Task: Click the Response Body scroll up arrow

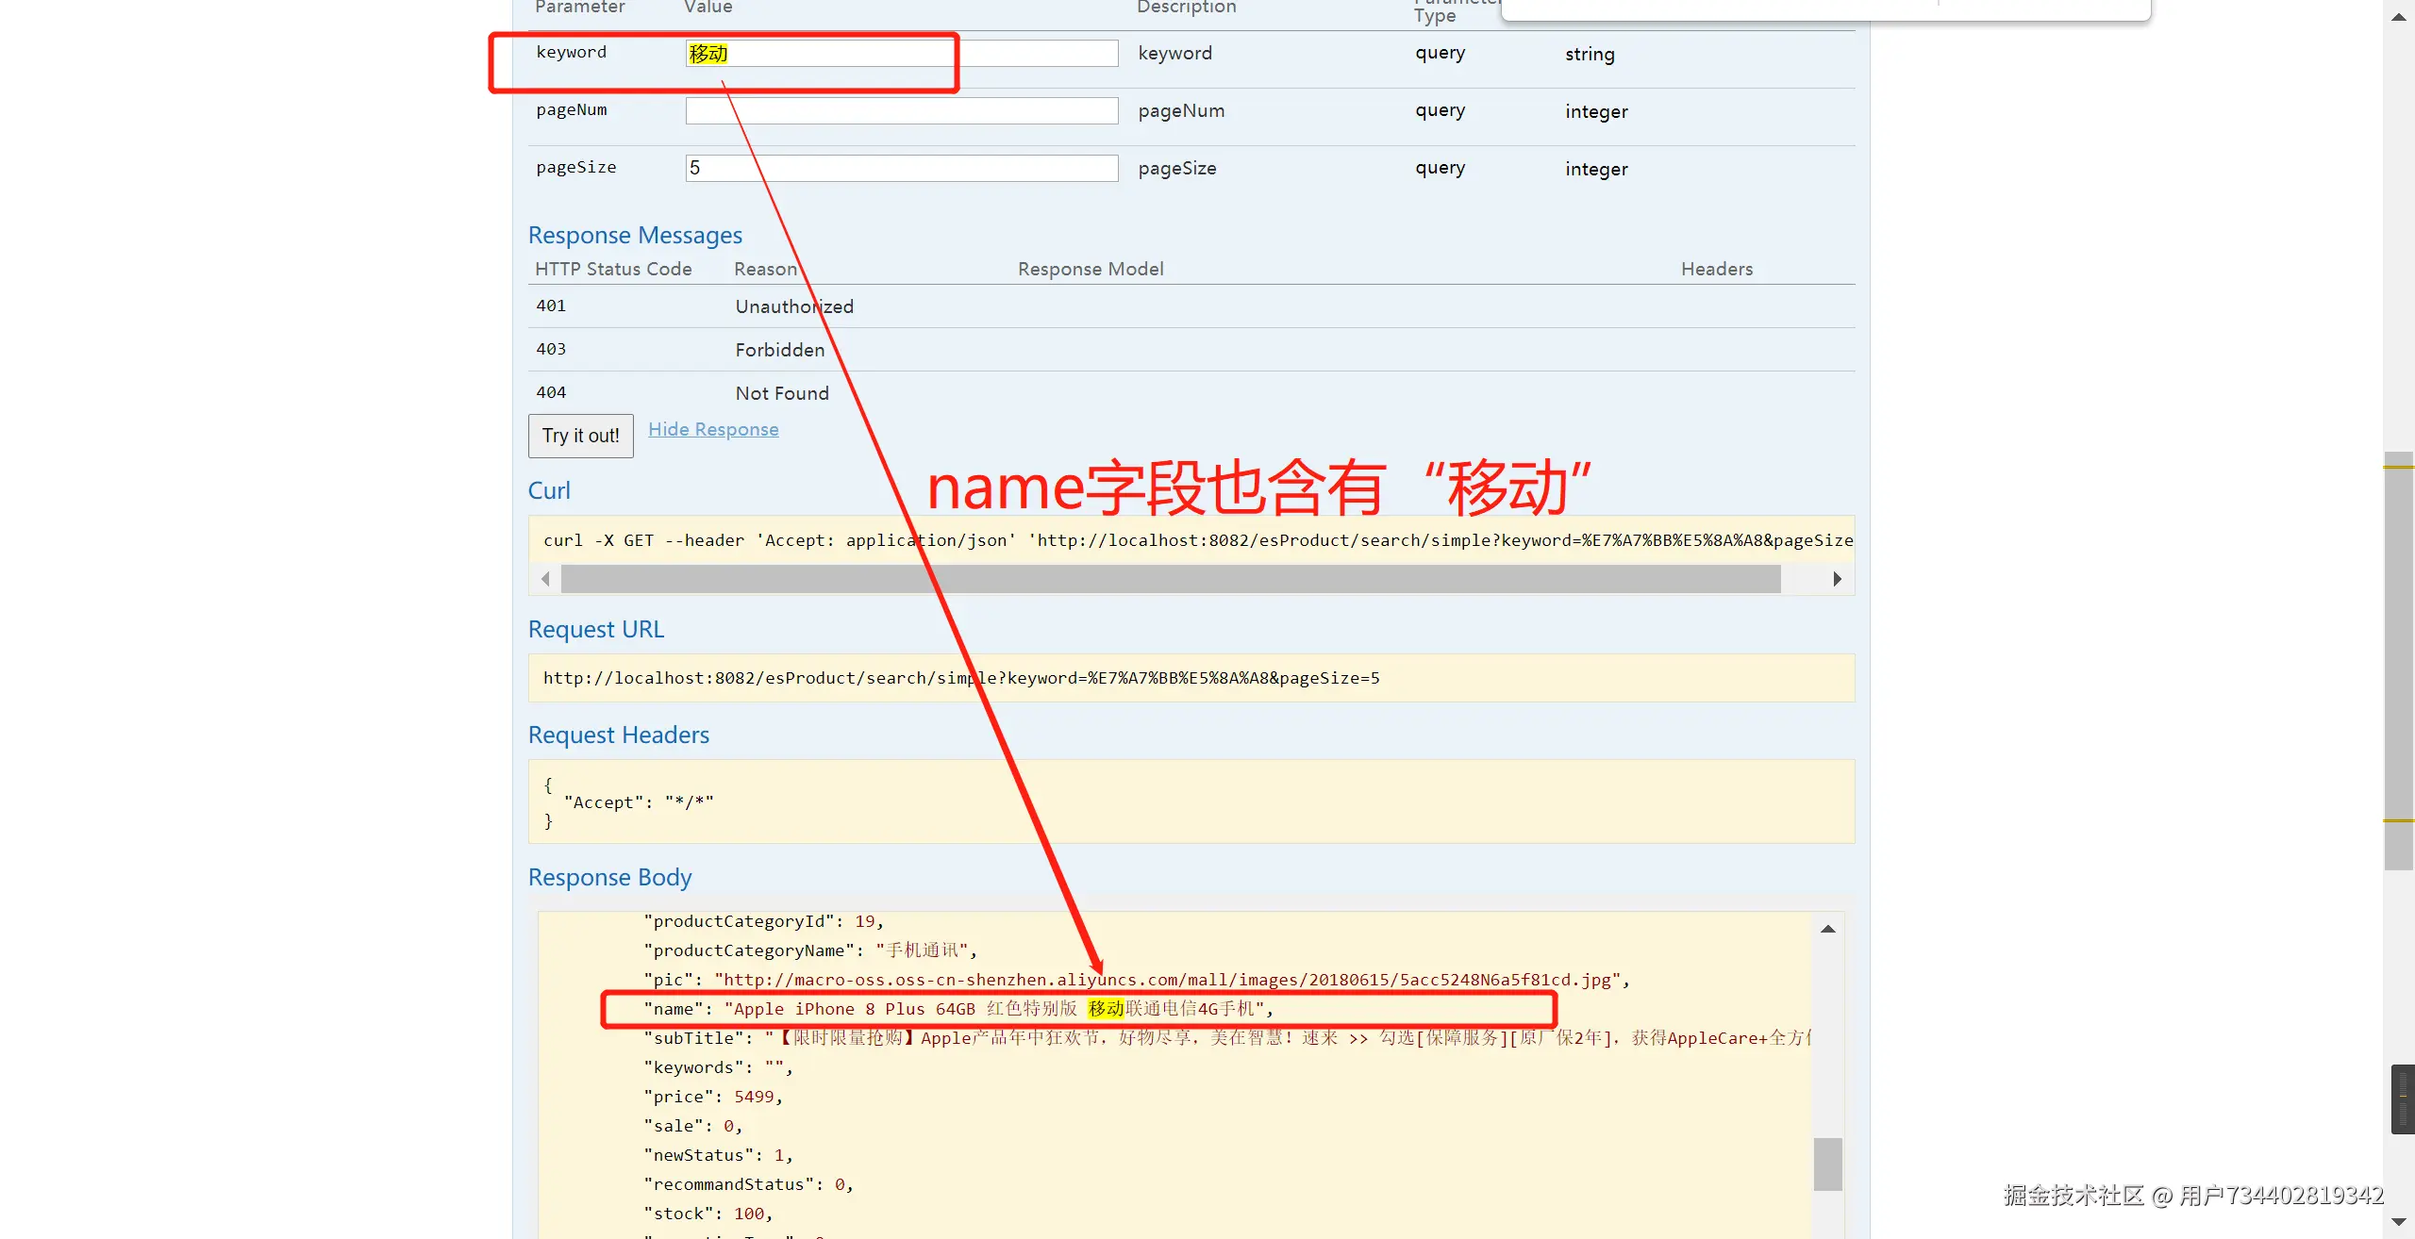Action: click(x=1828, y=930)
